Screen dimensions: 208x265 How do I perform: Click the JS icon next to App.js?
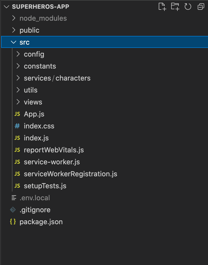tap(17, 114)
